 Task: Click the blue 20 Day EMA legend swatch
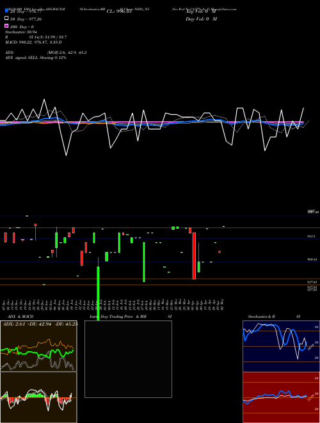pyautogui.click(x=6, y=10)
